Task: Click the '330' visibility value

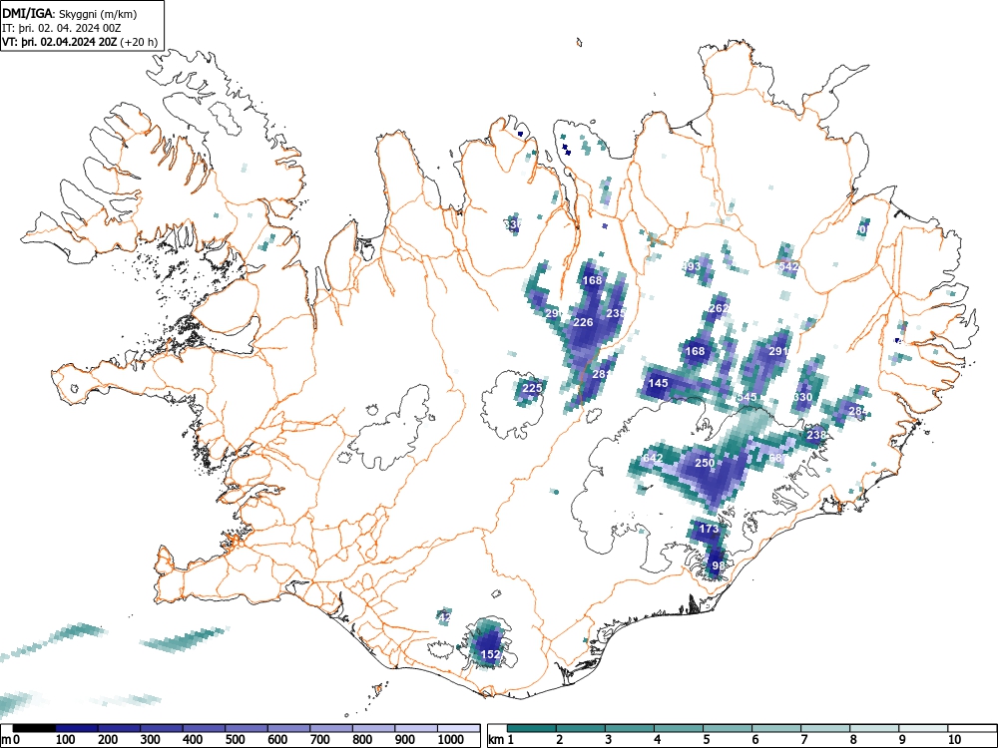Action: (x=802, y=398)
